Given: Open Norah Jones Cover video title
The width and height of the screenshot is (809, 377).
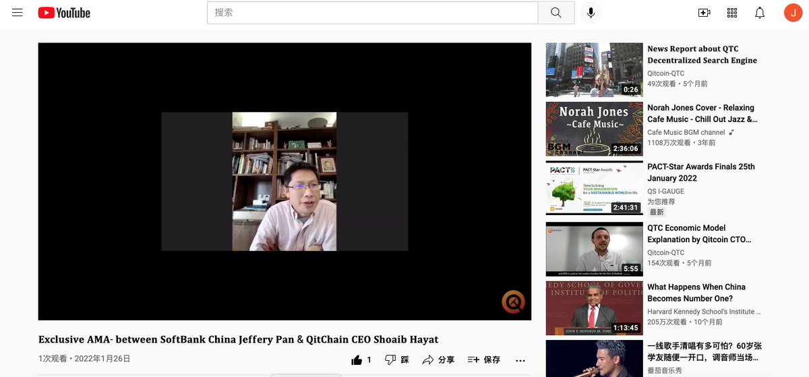Looking at the screenshot, I should click(x=702, y=113).
